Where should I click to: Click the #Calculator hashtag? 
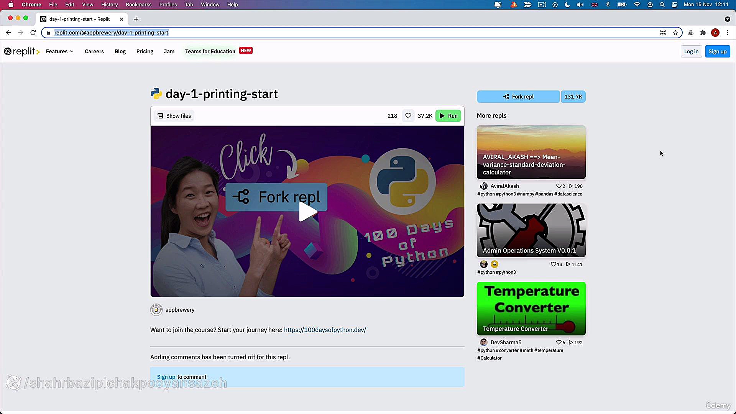[489, 358]
